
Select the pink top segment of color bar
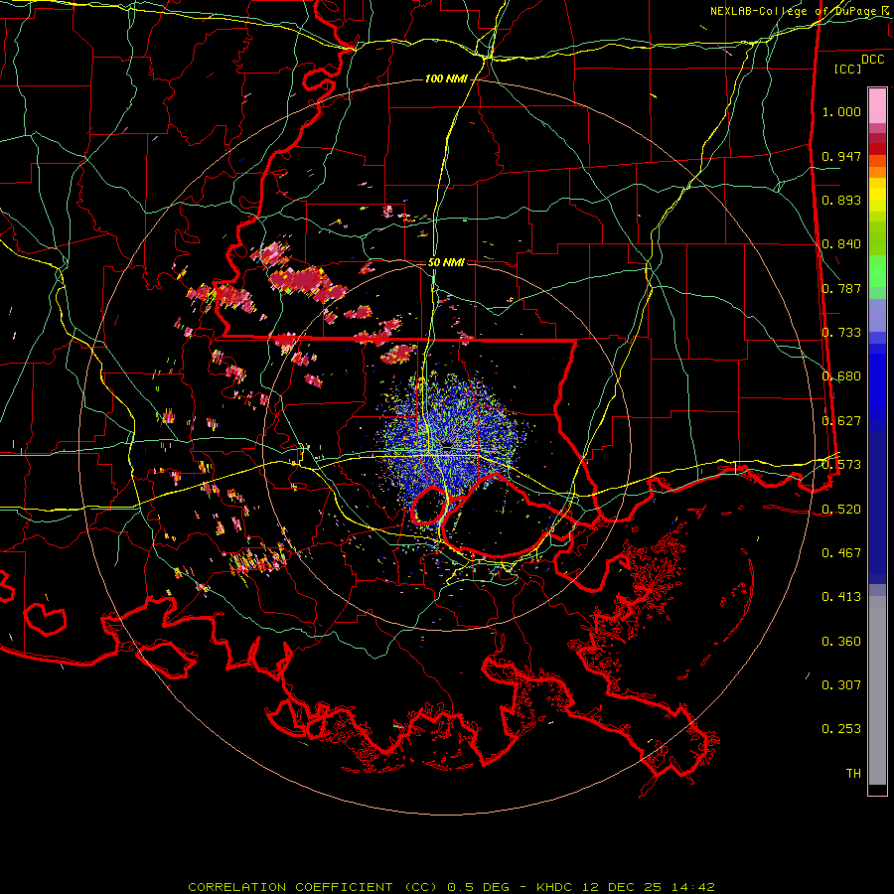[877, 105]
